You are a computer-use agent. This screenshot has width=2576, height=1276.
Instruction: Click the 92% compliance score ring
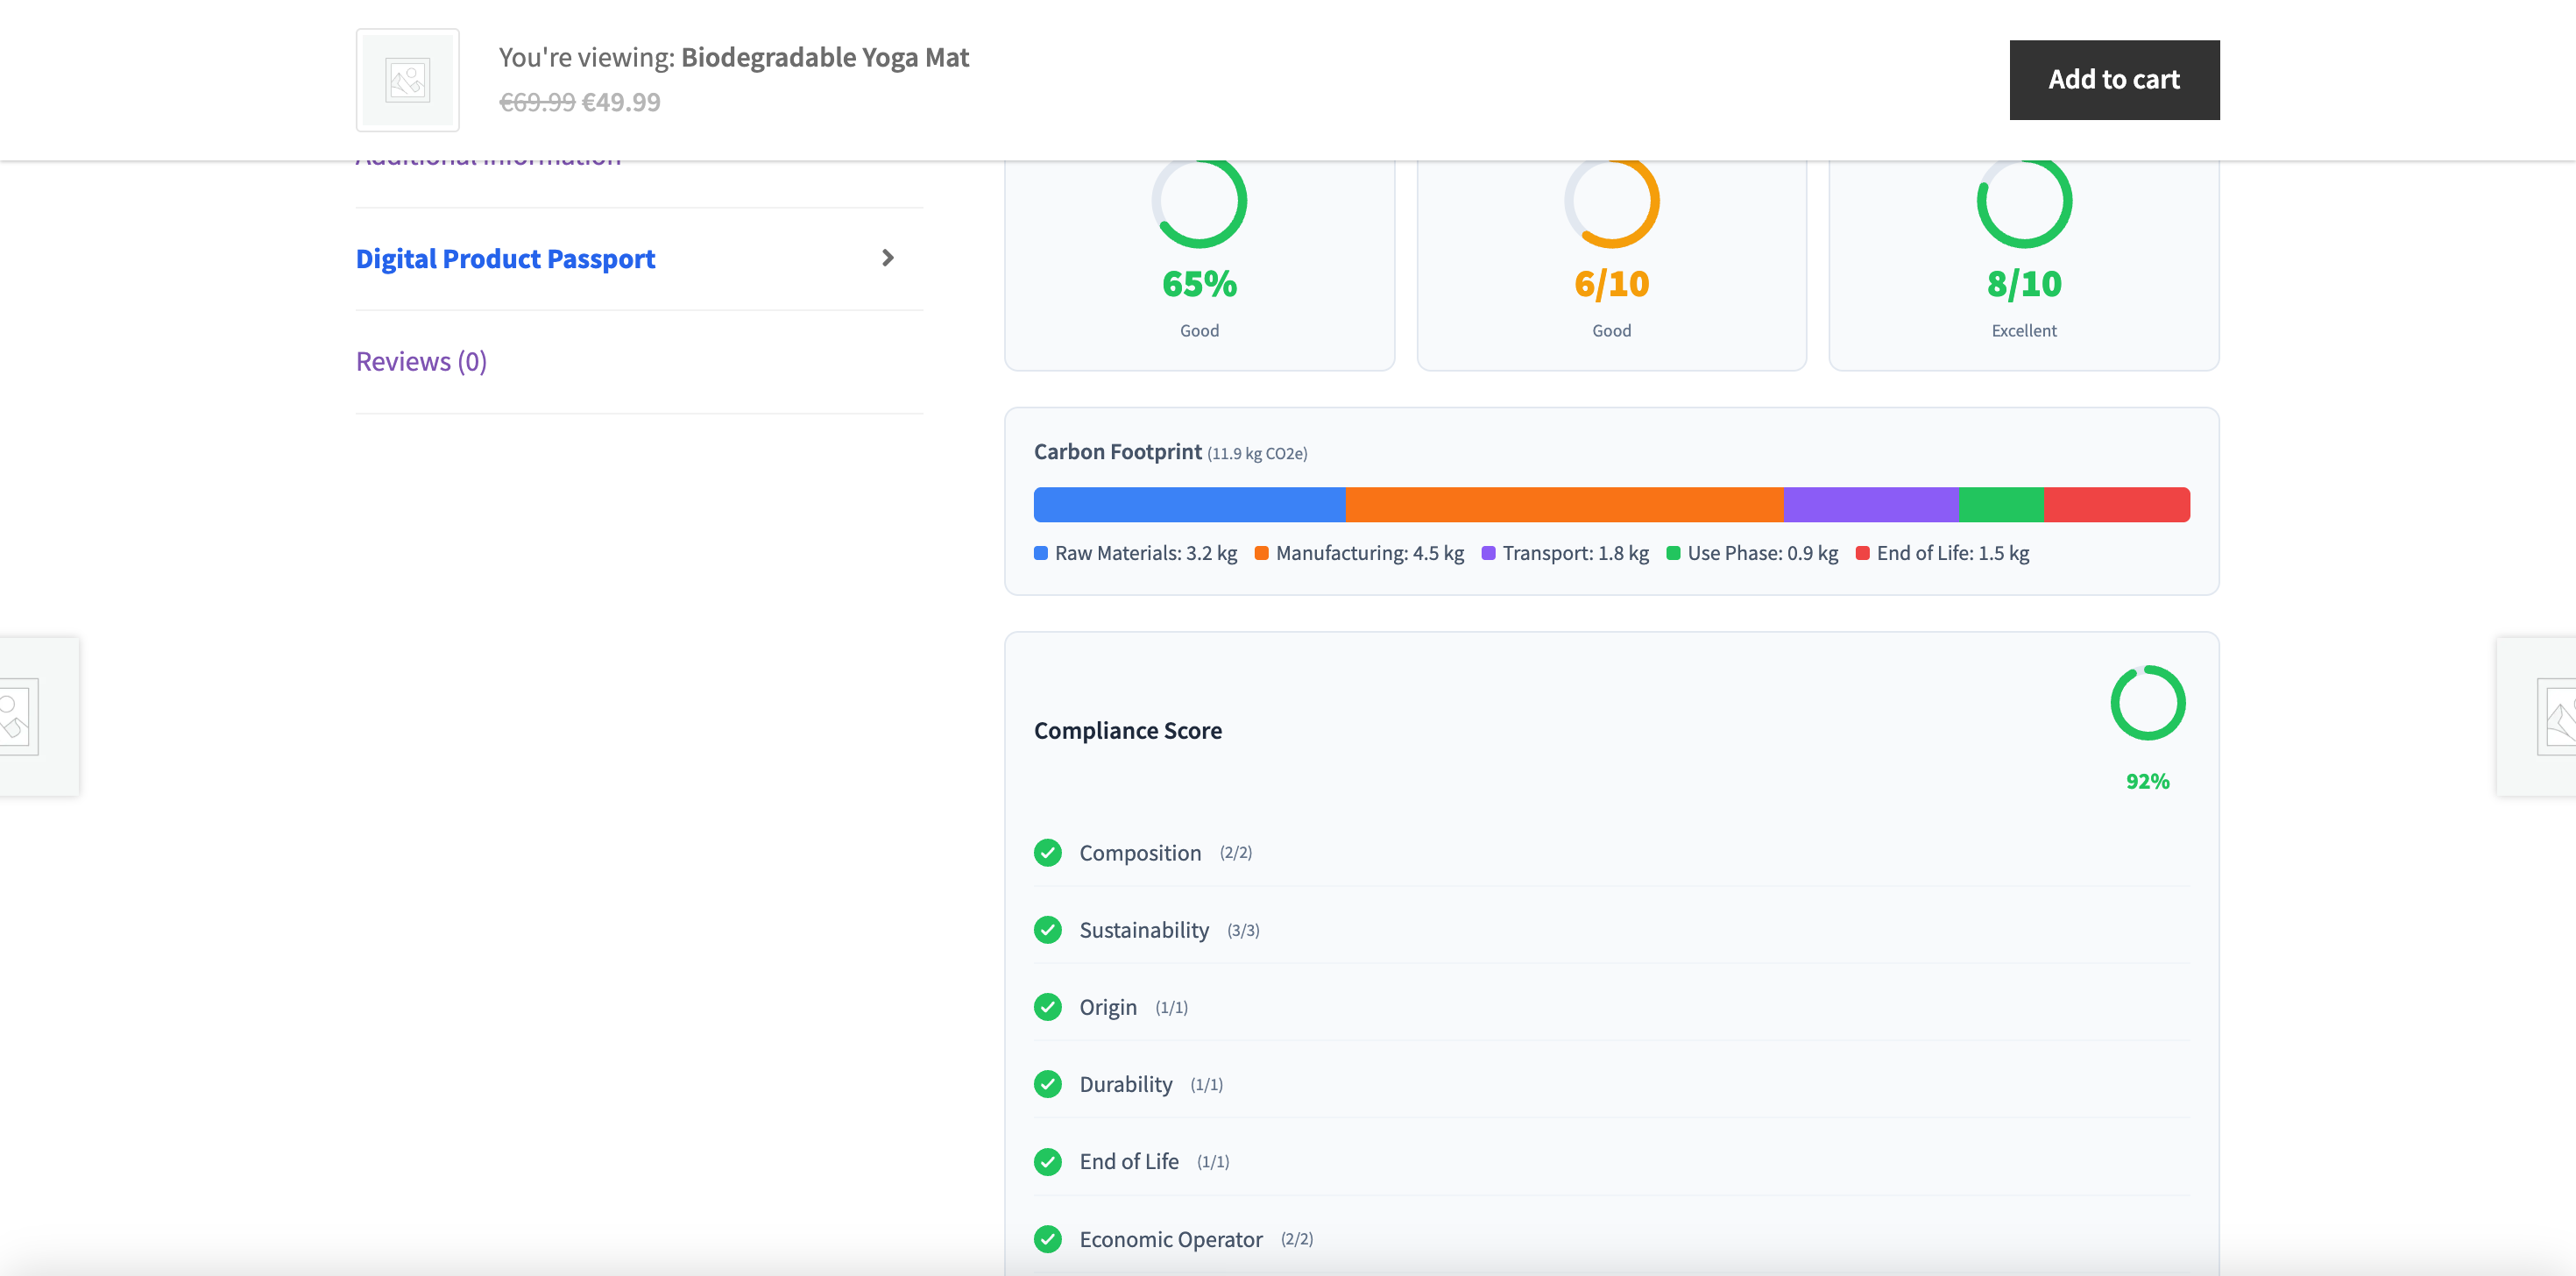(2147, 703)
